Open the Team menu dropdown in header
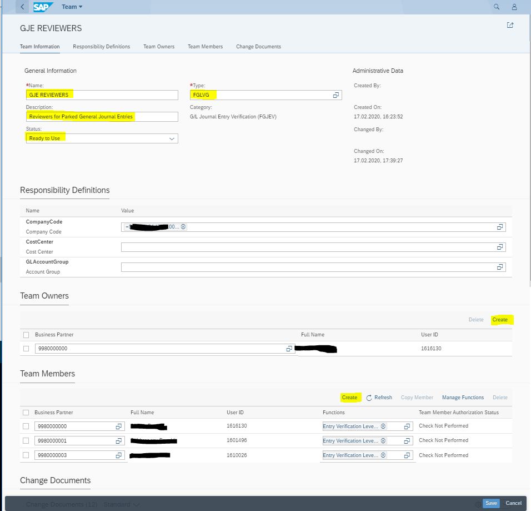Screen dimensions: 531x511 [x=72, y=7]
